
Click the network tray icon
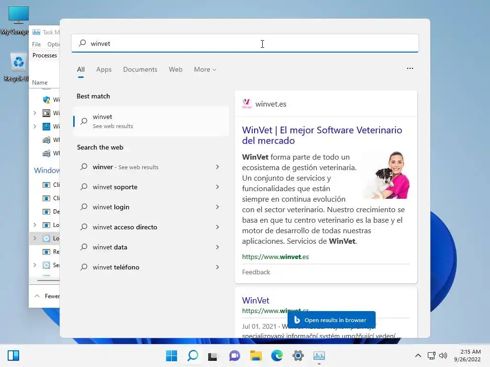click(432, 356)
